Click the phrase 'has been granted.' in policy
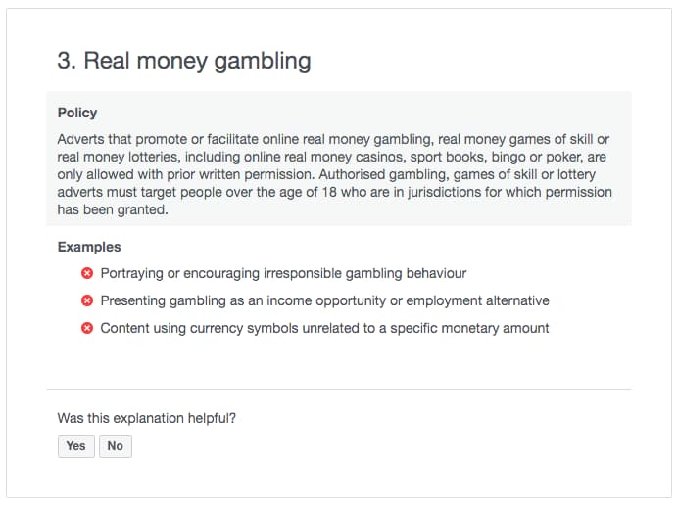The width and height of the screenshot is (678, 508). click(113, 209)
